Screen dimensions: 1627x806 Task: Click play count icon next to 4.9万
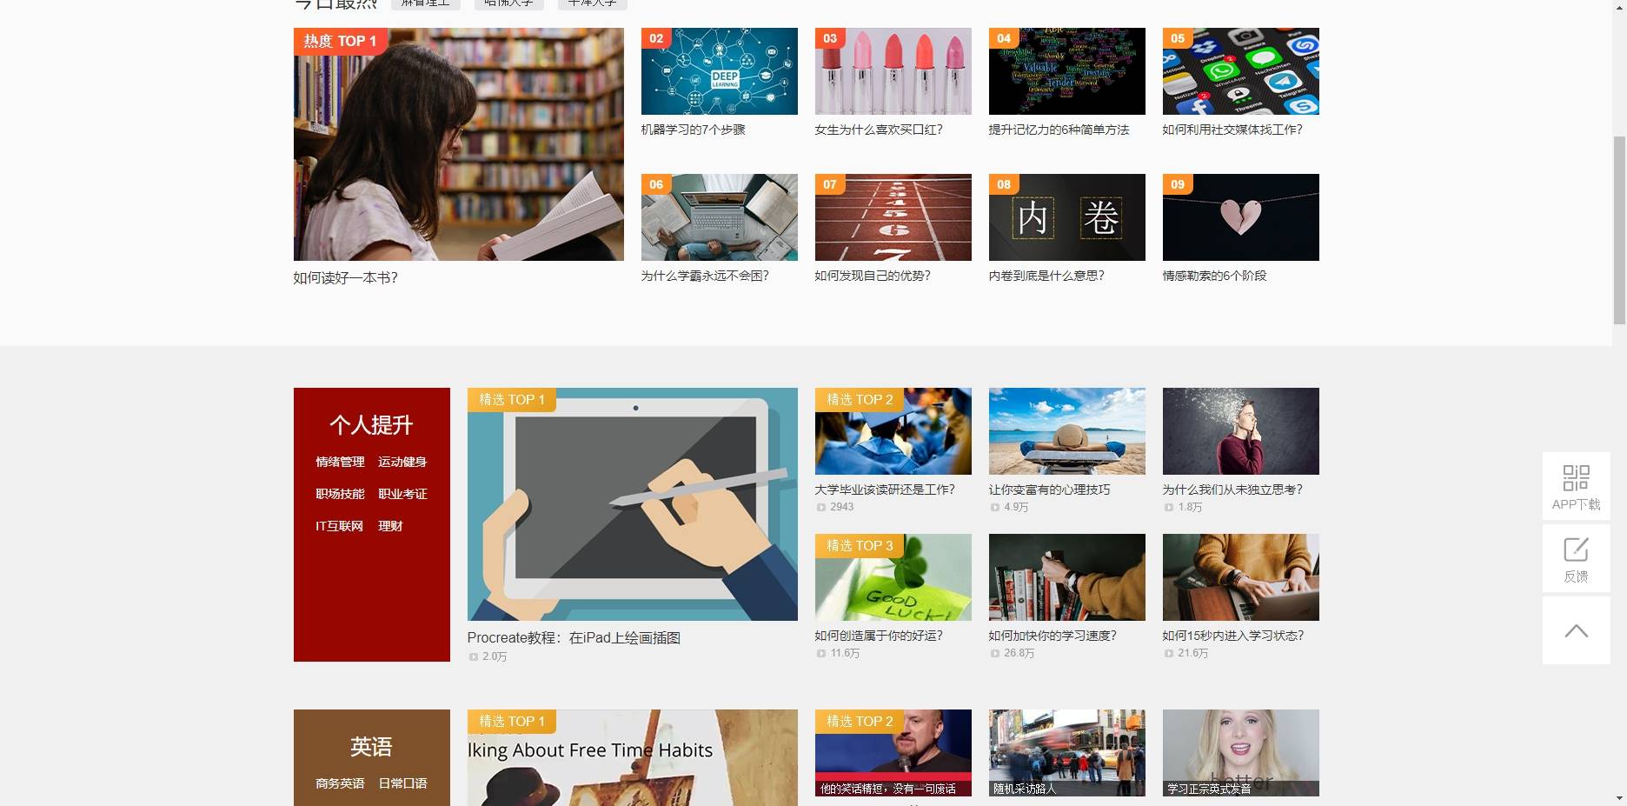(x=995, y=508)
